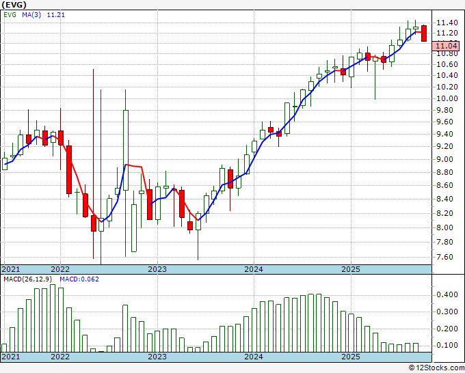Click 2024 on the MACD panel timeline
This screenshot has height=373, width=465.
tap(254, 357)
